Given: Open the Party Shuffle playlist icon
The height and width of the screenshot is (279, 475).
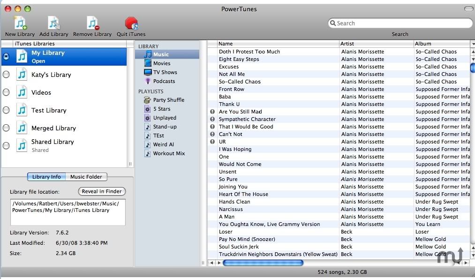Looking at the screenshot, I should tap(147, 100).
